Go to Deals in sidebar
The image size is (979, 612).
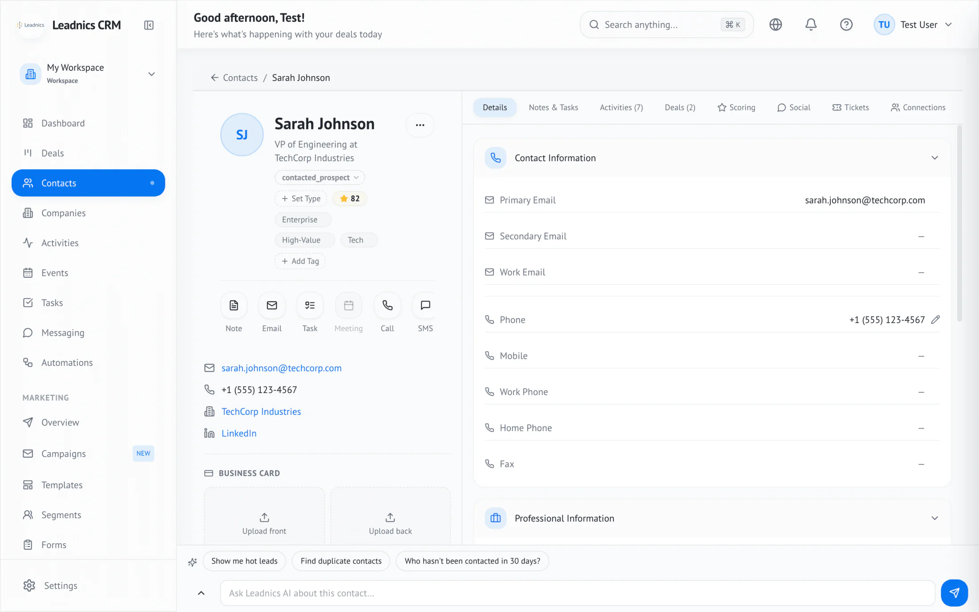(88, 153)
